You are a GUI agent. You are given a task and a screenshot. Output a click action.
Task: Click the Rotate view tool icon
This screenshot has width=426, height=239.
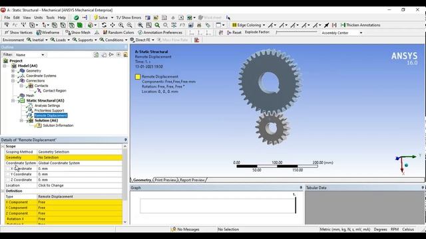coord(104,25)
